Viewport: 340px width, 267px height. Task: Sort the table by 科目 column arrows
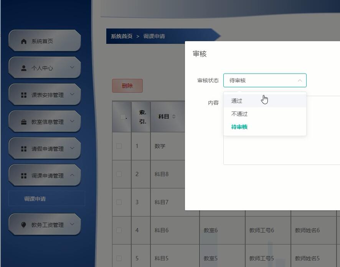[x=174, y=117]
